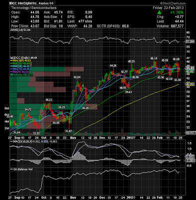Click the 34.72 price high annotation
This screenshot has width=196, height=200.
pos(28,109)
